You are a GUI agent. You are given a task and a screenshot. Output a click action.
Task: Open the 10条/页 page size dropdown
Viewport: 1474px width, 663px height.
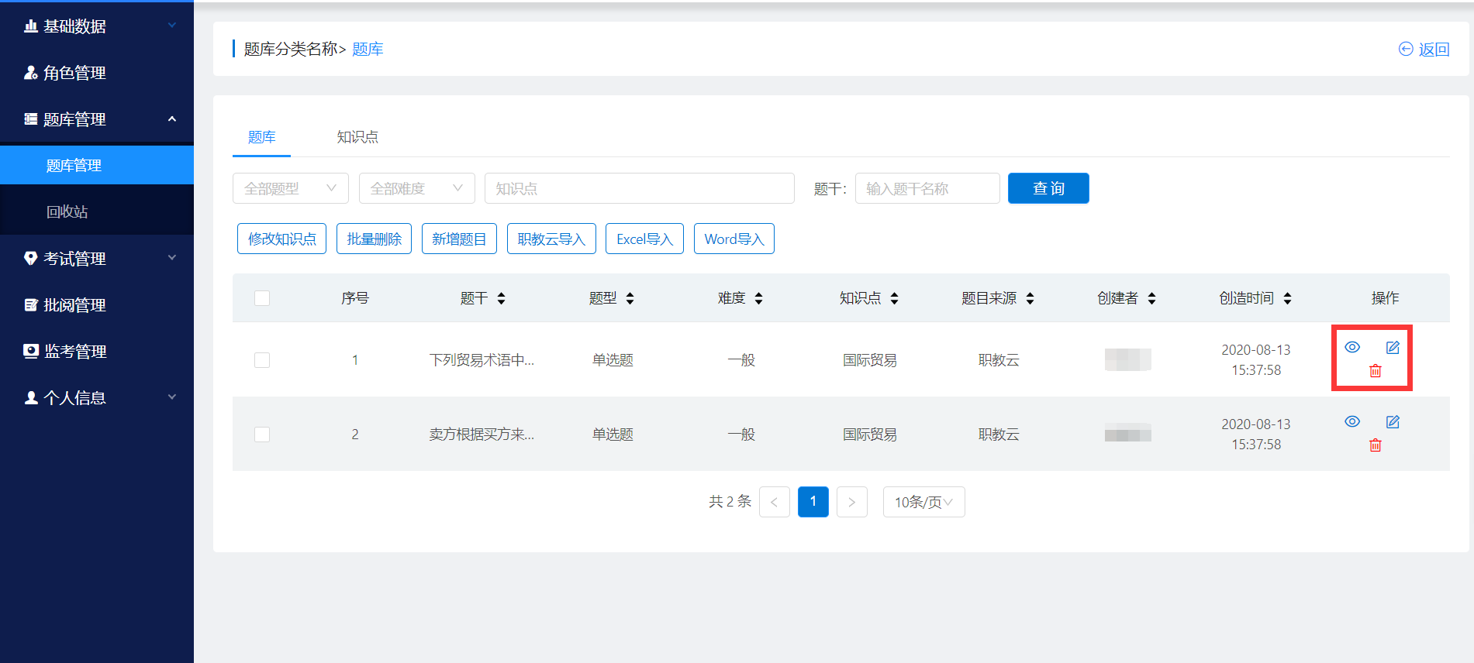(924, 502)
